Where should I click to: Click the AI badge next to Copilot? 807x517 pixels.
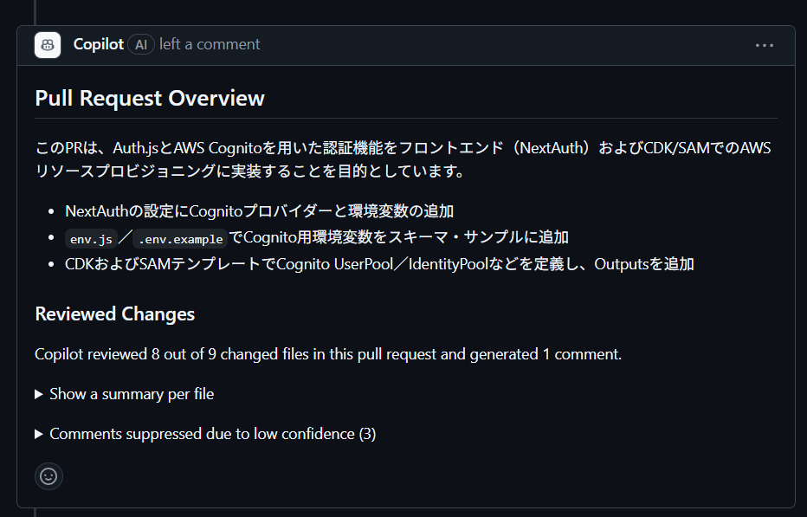141,45
